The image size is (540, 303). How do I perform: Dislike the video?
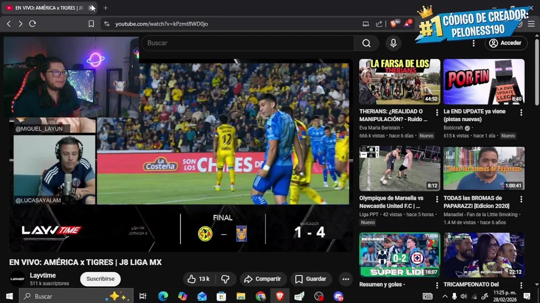[x=225, y=279]
